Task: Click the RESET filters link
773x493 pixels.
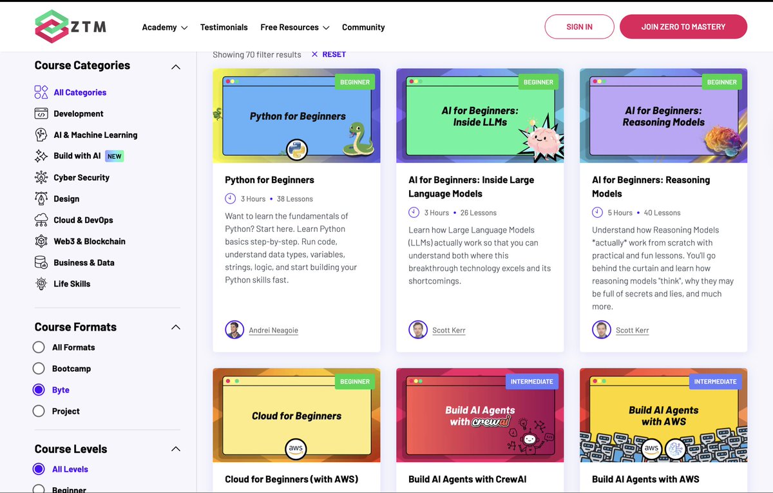Action: (334, 55)
